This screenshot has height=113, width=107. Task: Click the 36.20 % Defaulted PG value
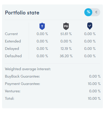[66, 56]
